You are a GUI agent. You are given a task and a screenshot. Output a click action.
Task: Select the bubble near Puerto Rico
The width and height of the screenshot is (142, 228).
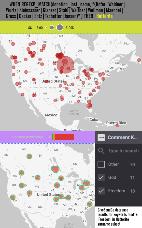pyautogui.click(x=117, y=126)
